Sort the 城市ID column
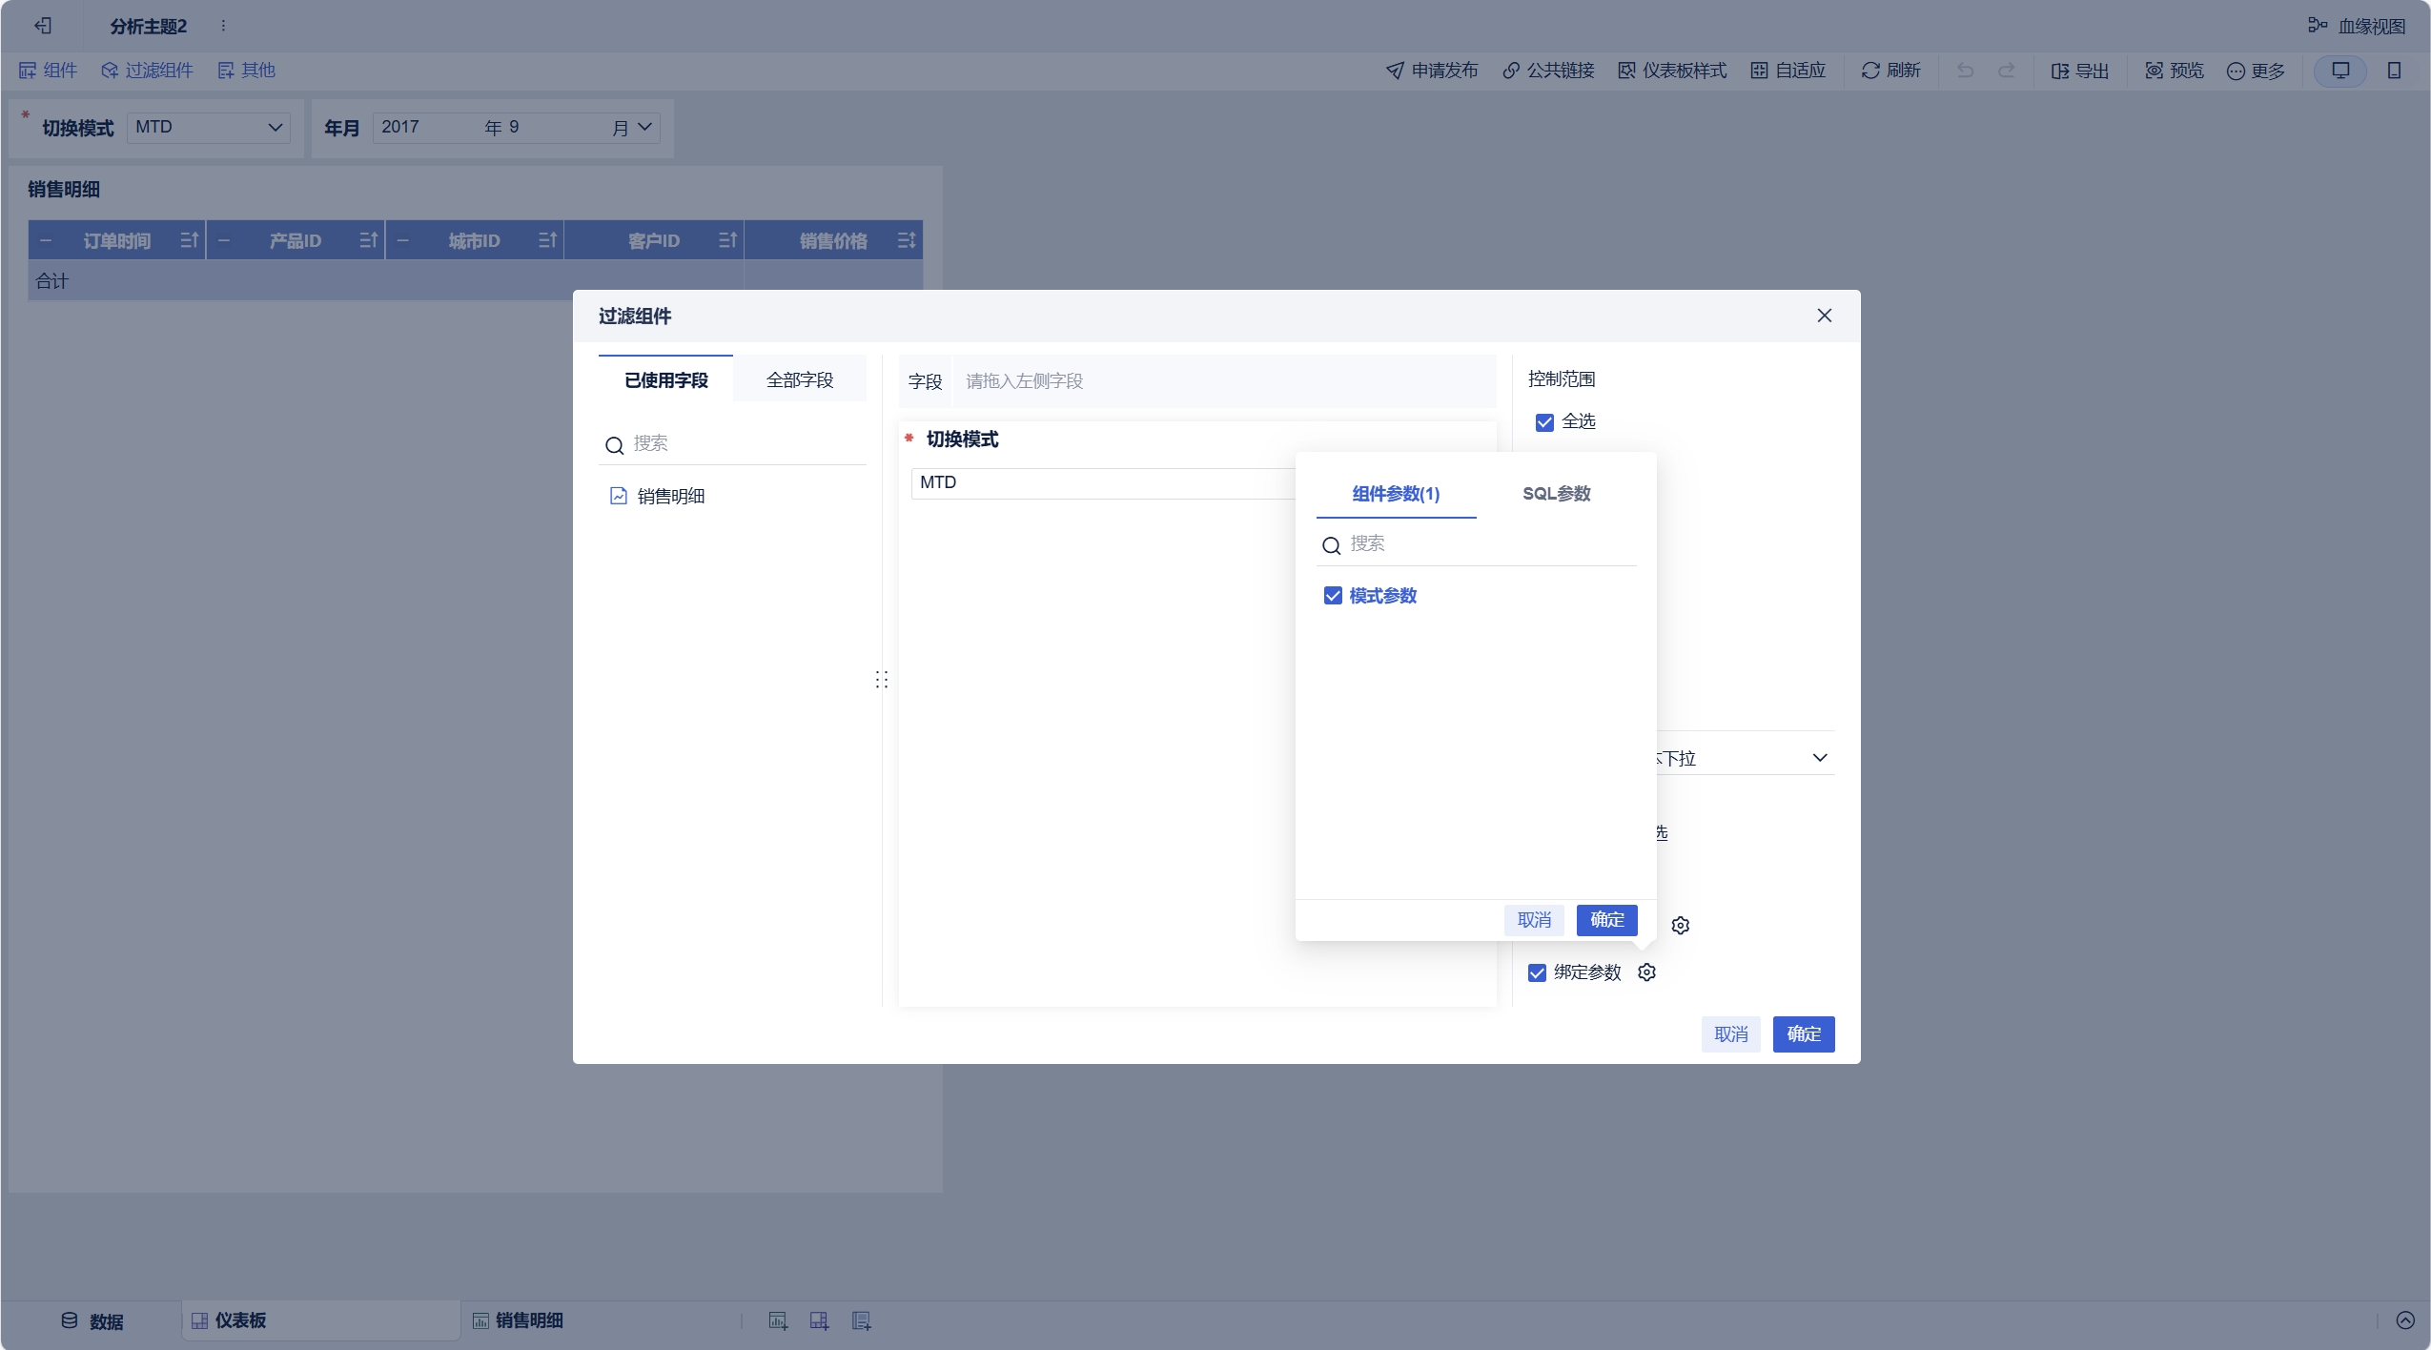The image size is (2431, 1350). pos(547,240)
